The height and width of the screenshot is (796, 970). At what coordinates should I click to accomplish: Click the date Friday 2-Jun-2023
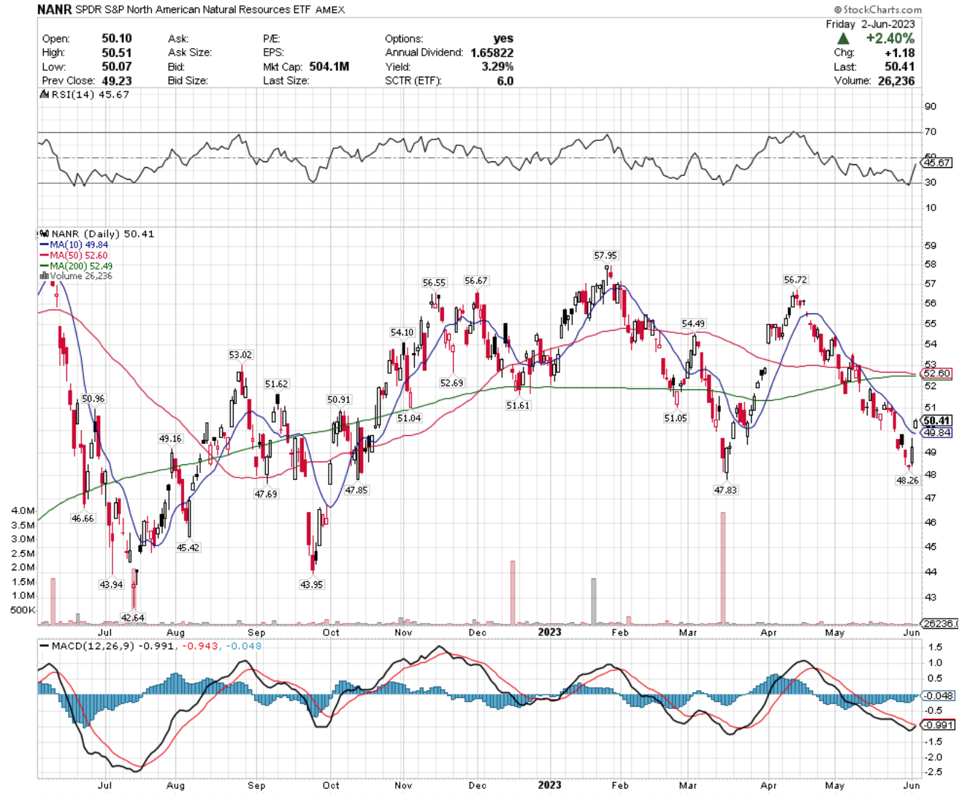(870, 24)
